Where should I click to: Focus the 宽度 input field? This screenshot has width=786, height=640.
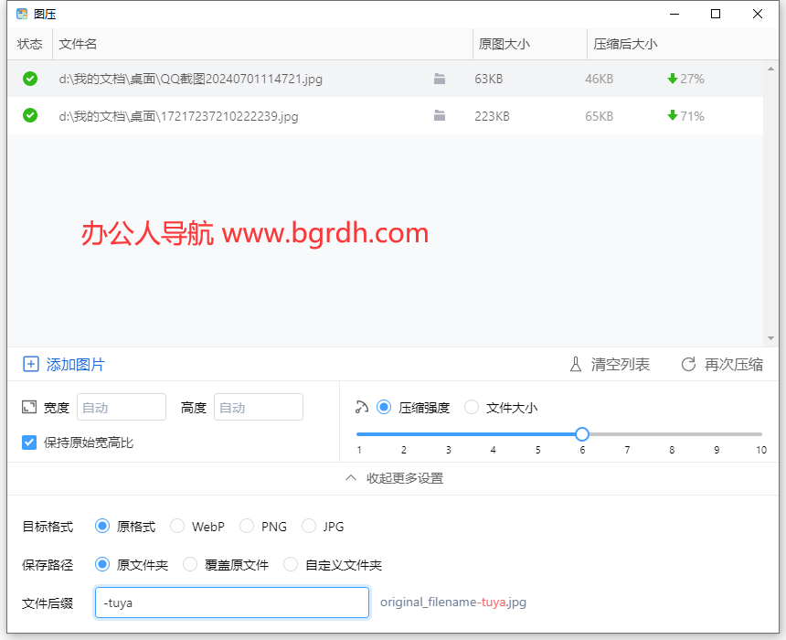[x=122, y=407]
